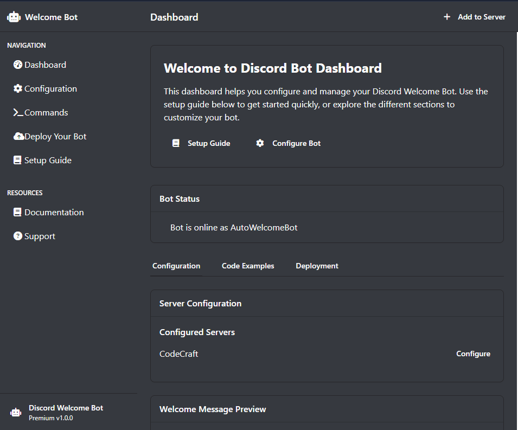The height and width of the screenshot is (430, 518).
Task: Click the Commands terminal prompt icon
Action: (x=18, y=113)
